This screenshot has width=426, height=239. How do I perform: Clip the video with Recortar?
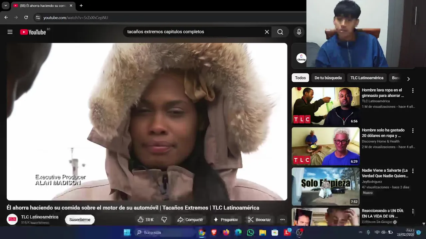pyautogui.click(x=259, y=220)
